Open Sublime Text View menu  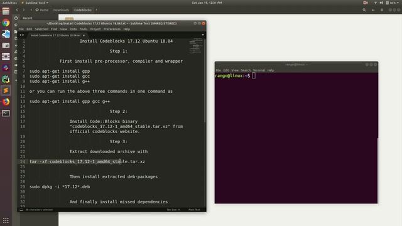pyautogui.click(x=63, y=29)
